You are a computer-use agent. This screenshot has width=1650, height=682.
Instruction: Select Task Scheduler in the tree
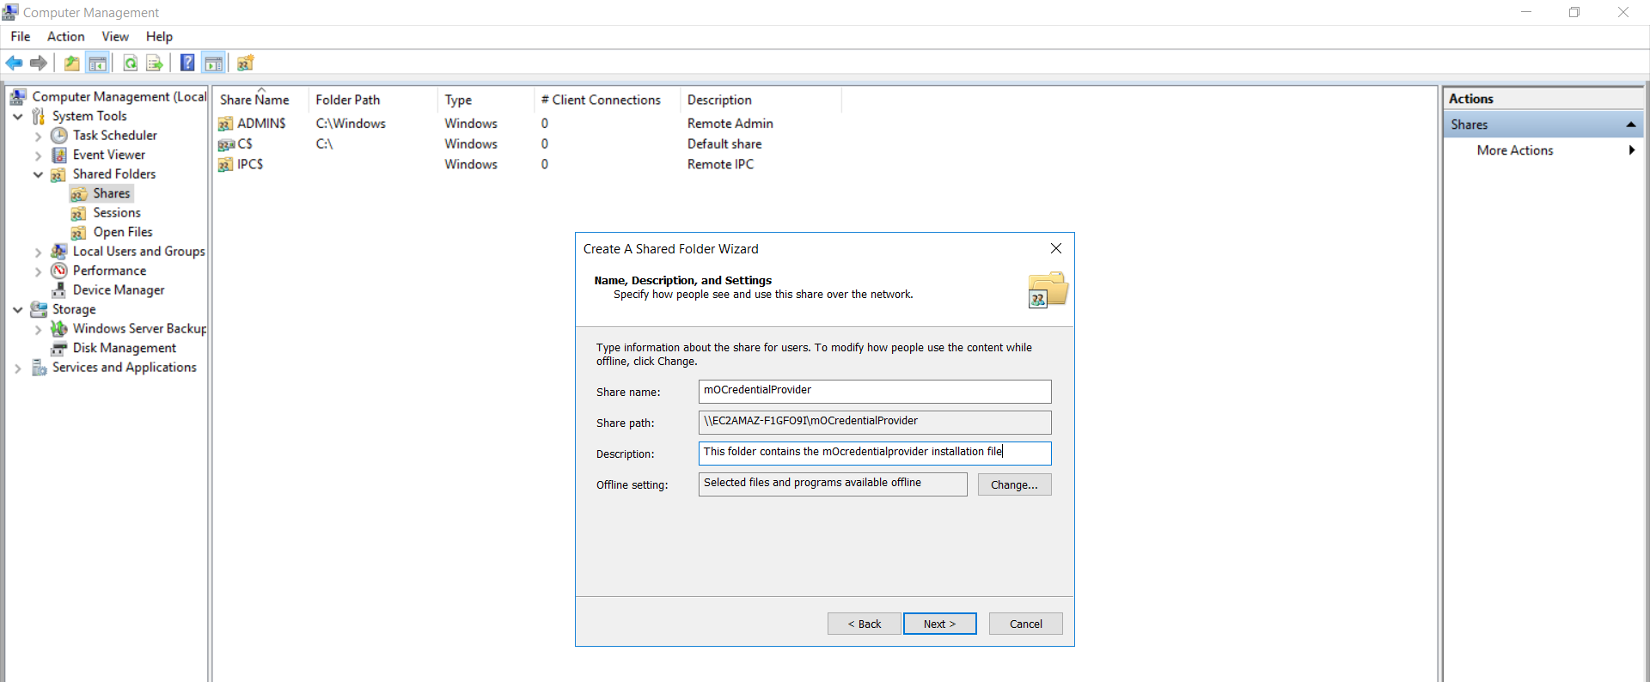114,135
